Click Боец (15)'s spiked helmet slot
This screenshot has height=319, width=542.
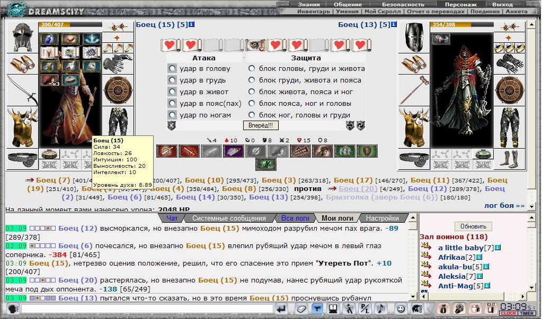pyautogui.click(x=22, y=38)
